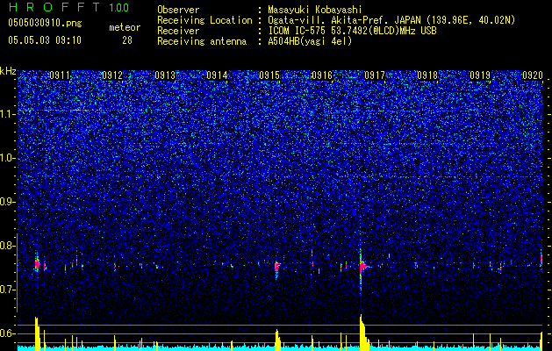Click the A504HB(yagi 4el) antenna text
The image size is (552, 351).
point(310,41)
